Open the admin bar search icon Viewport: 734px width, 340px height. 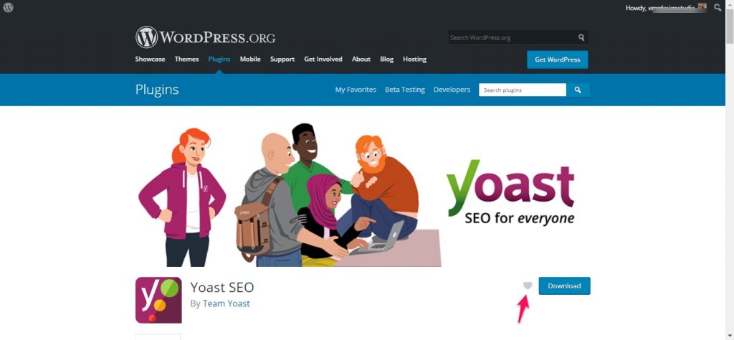(x=718, y=7)
